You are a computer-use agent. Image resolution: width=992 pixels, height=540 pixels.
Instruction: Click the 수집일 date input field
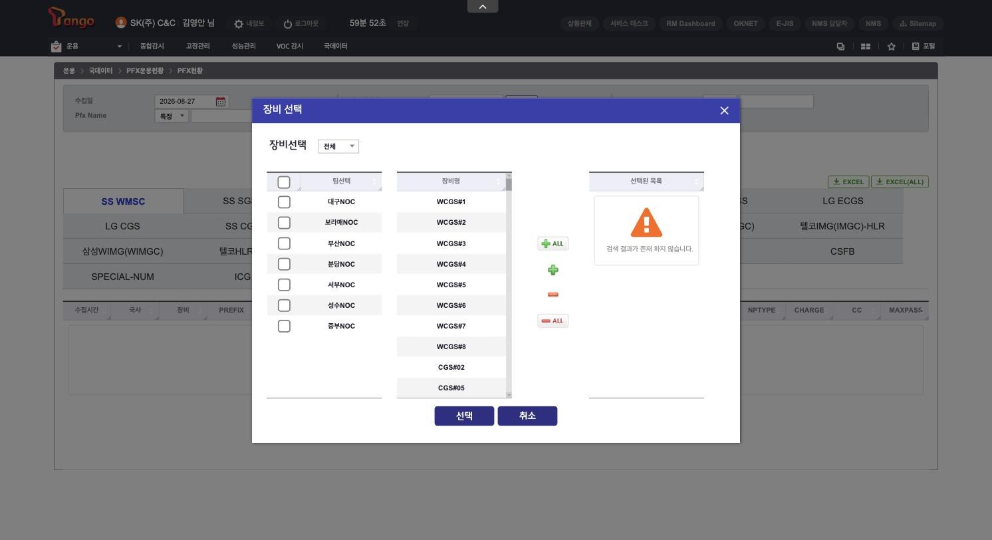pos(184,101)
